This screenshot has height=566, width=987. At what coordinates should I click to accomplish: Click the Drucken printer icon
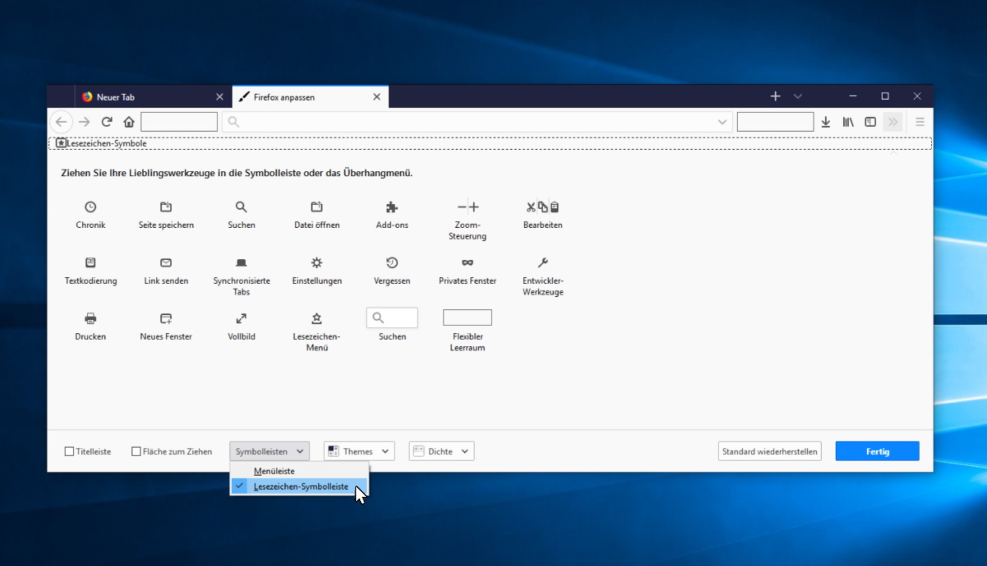90,318
